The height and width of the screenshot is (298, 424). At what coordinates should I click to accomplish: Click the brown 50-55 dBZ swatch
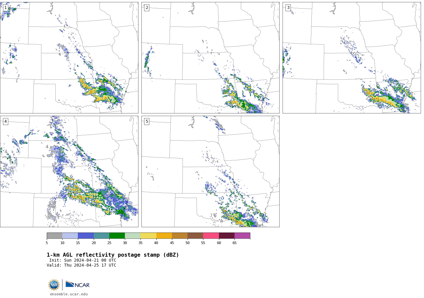coord(195,236)
